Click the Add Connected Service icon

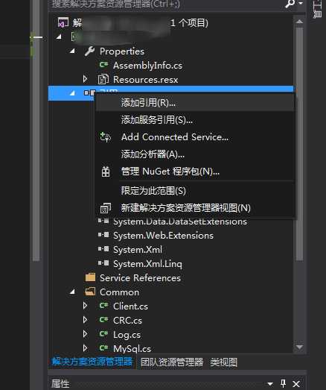(x=106, y=137)
